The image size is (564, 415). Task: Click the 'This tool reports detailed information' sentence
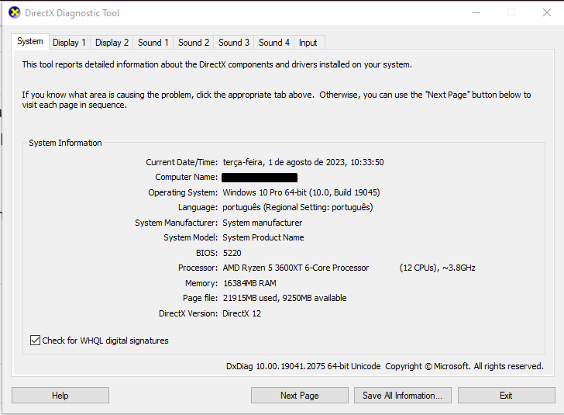[x=217, y=64]
